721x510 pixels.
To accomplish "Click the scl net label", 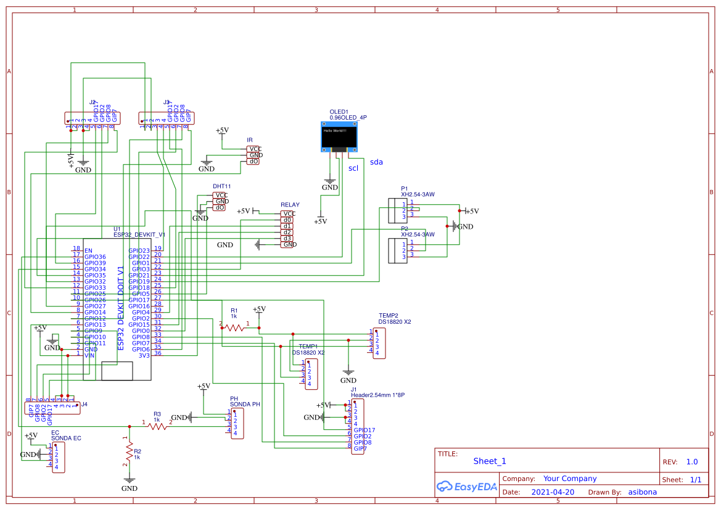I will point(353,168).
